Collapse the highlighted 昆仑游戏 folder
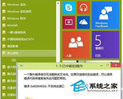 click(x=29, y=53)
